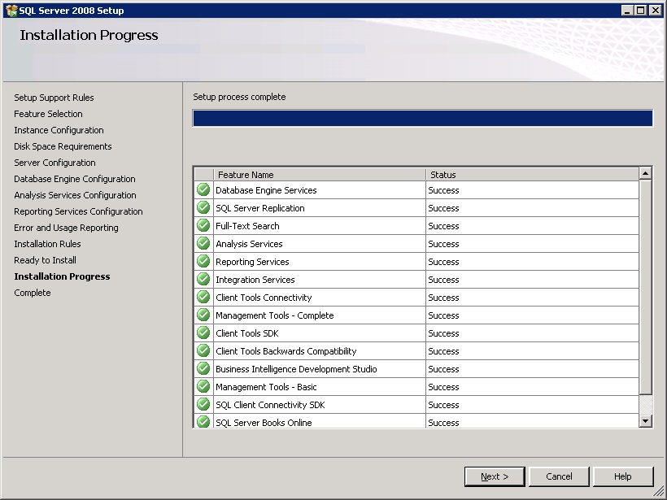
Task: Click Analysis Services Configuration in sidebar
Action: coord(76,195)
